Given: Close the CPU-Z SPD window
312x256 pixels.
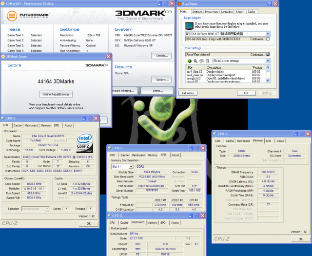Looking at the screenshot, I should (203, 148).
